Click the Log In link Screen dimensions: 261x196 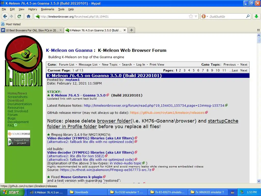coord(141,65)
